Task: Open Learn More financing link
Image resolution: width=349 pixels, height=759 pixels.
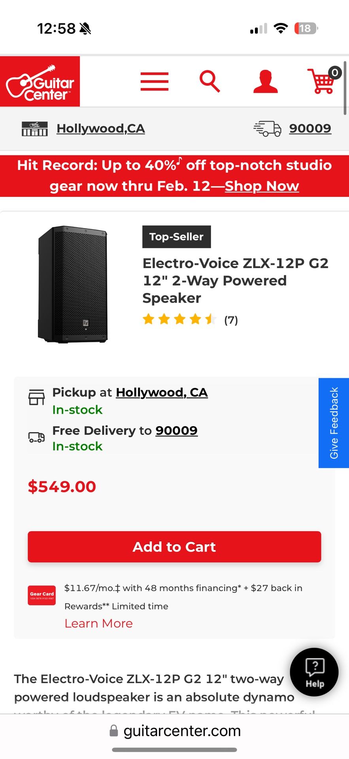Action: click(98, 623)
